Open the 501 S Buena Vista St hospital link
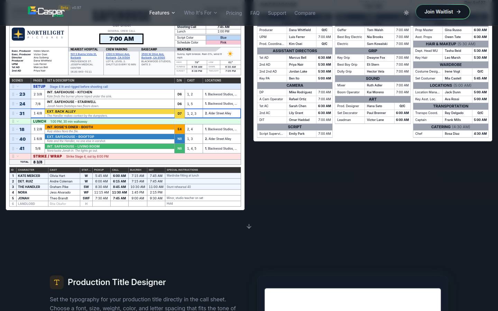 click(84, 56)
